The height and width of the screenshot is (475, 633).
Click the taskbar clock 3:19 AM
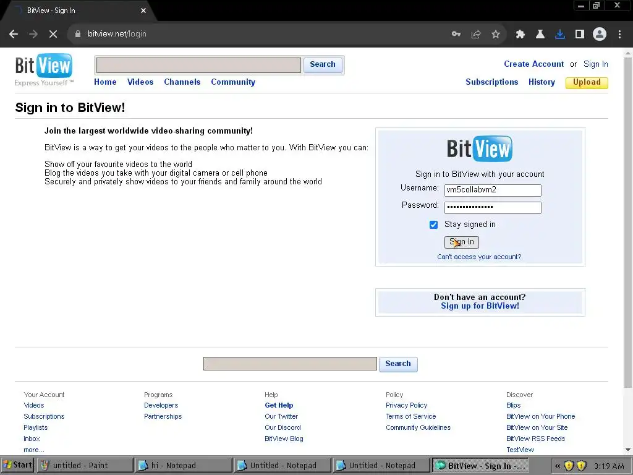pyautogui.click(x=609, y=466)
